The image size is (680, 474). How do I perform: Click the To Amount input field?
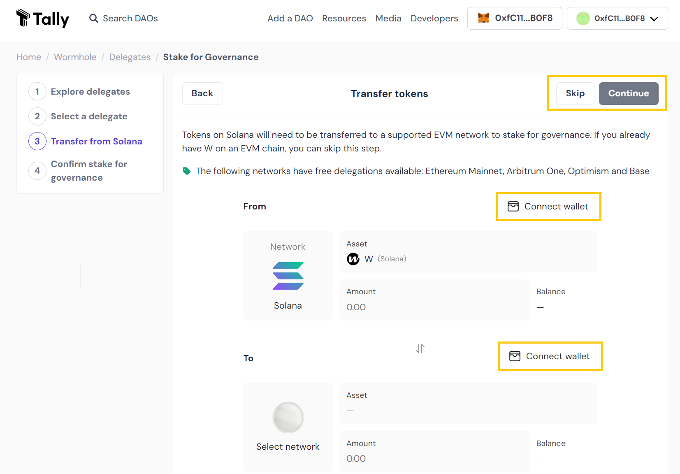coord(434,451)
